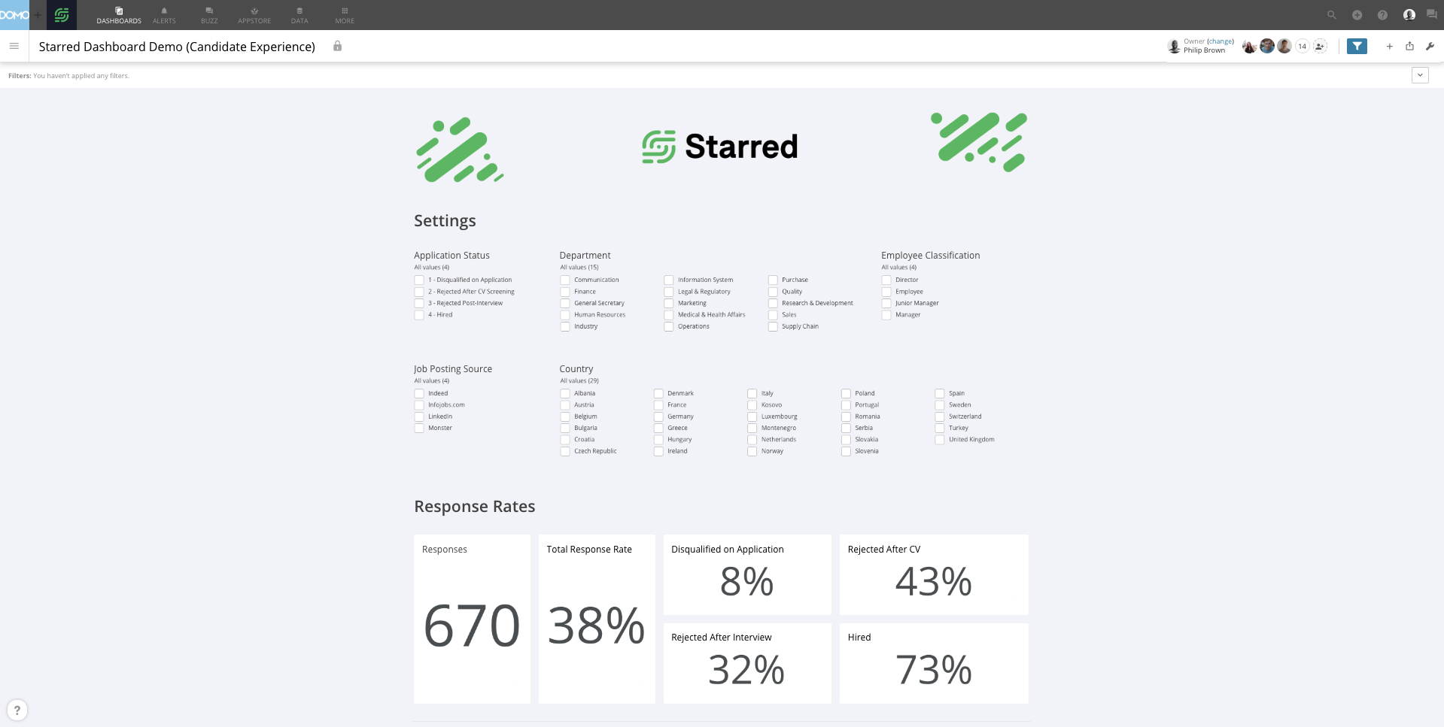
Task: Check 2 - Rejected After CV Screening
Action: 419,292
